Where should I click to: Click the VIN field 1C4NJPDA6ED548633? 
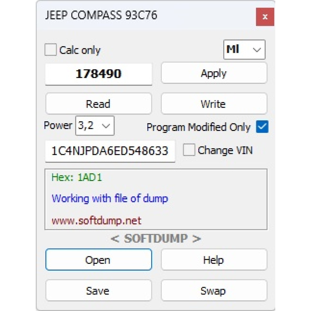tap(110, 151)
